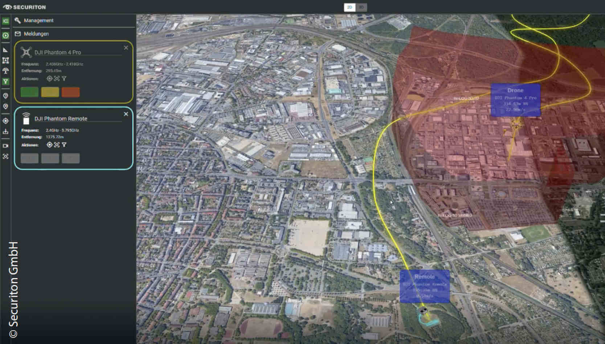
Task: Locate the DJI Phantom 4 Pro target
Action: coord(49,79)
